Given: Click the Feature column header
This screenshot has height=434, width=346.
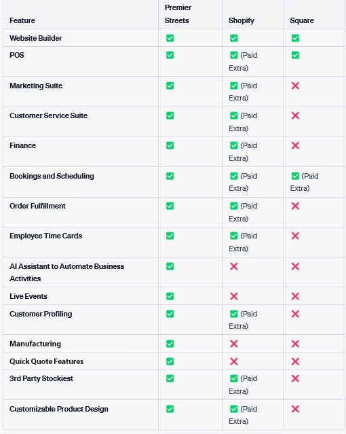Looking at the screenshot, I should 22,20.
